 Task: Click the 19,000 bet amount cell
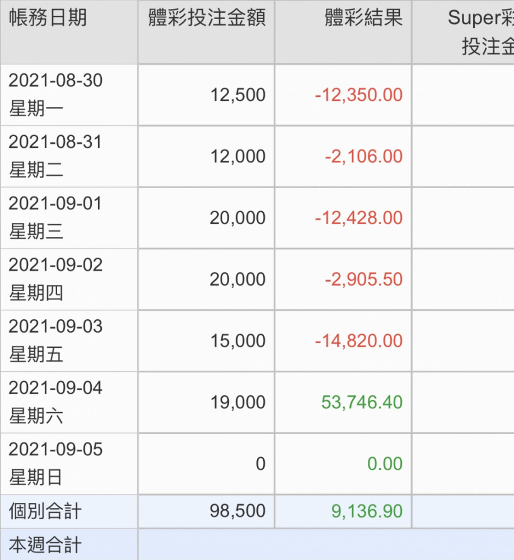click(238, 403)
